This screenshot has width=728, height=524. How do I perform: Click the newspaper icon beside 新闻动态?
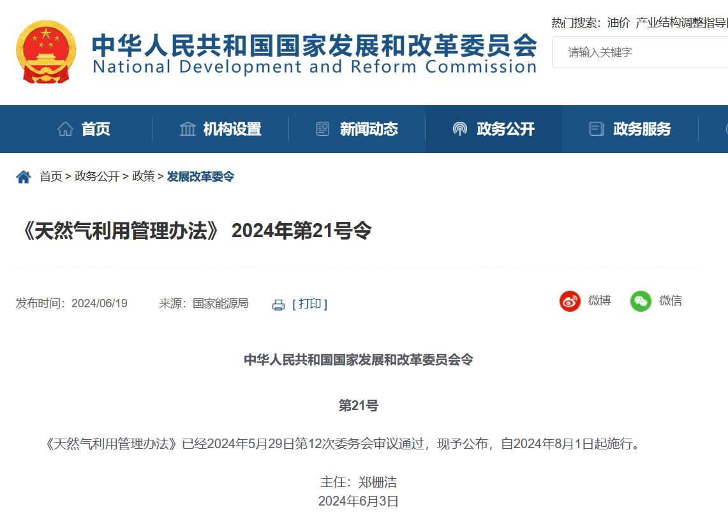pyautogui.click(x=323, y=129)
